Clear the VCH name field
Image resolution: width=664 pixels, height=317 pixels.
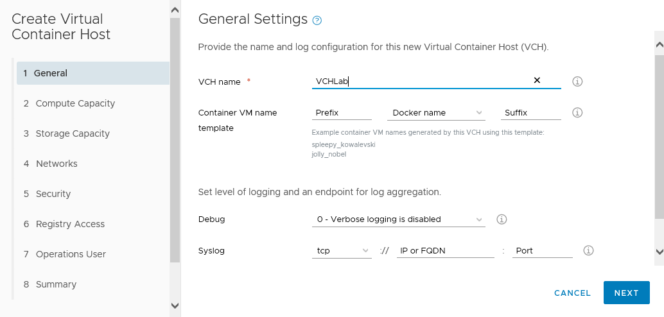point(537,80)
